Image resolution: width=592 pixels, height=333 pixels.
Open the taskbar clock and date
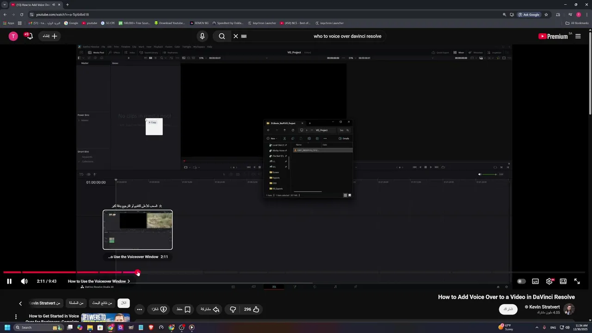(581, 327)
